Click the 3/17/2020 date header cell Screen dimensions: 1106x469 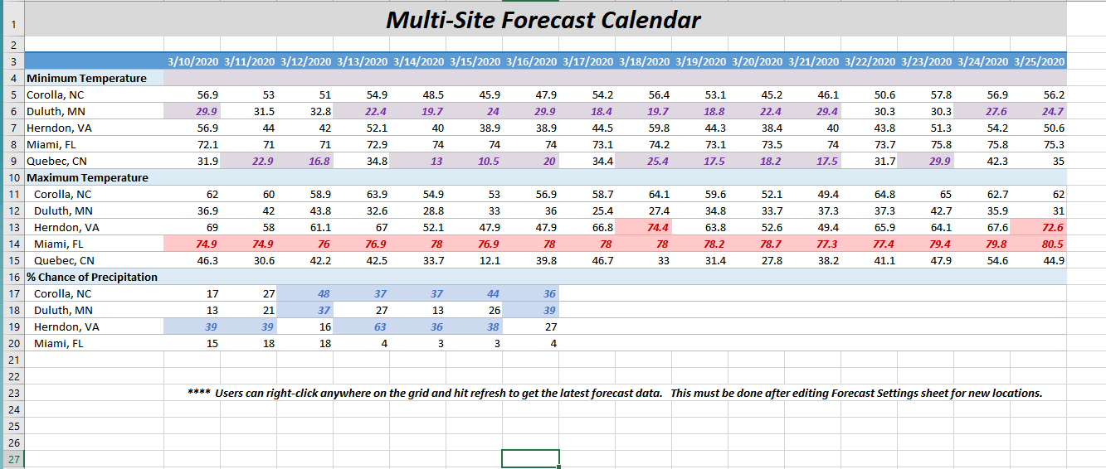587,61
